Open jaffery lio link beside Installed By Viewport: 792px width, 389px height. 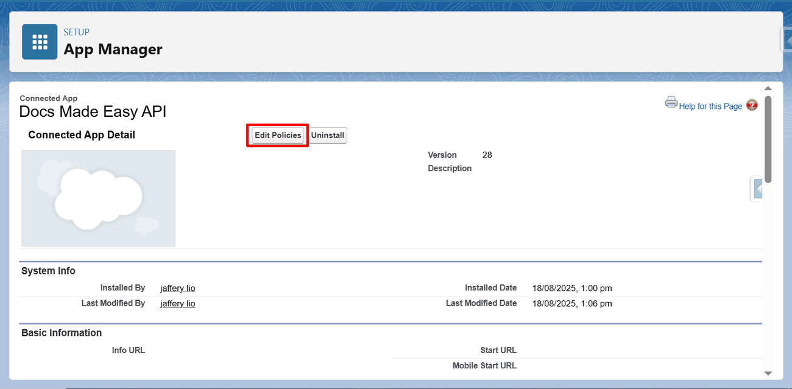tap(178, 288)
